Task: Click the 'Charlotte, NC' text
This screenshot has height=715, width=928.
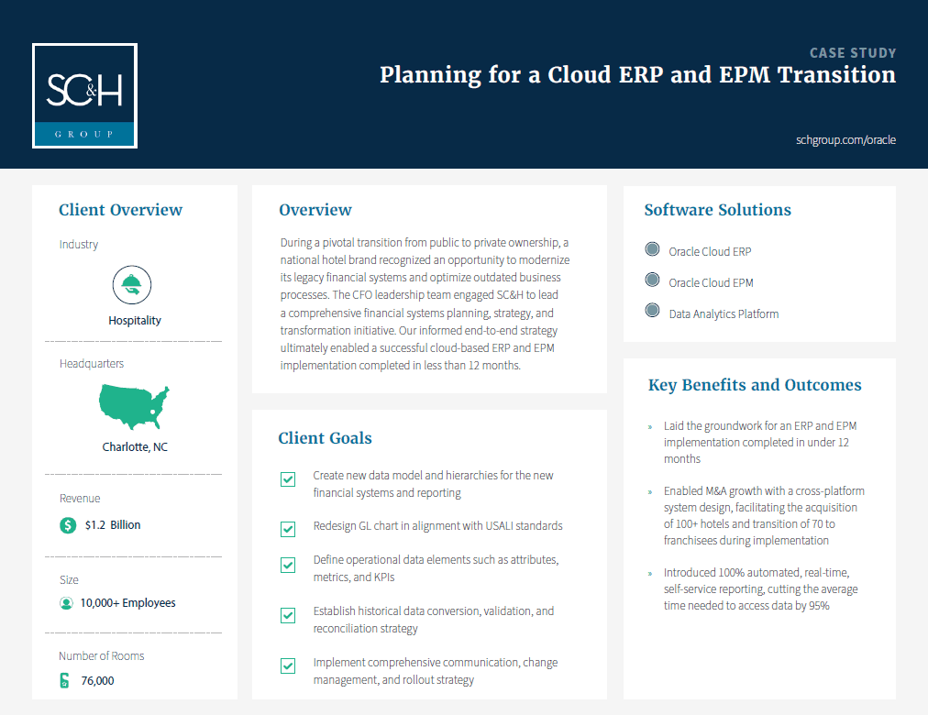Action: click(x=135, y=447)
